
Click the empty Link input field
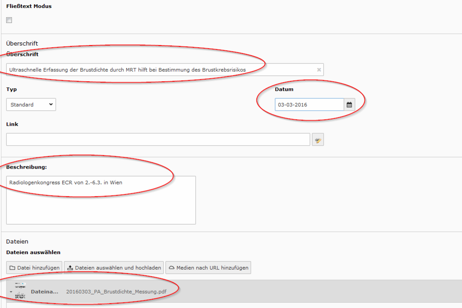tap(158, 140)
